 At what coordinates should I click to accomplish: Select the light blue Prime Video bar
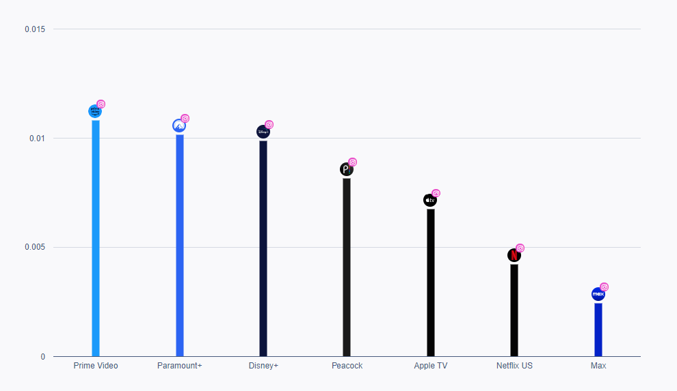tap(96, 239)
